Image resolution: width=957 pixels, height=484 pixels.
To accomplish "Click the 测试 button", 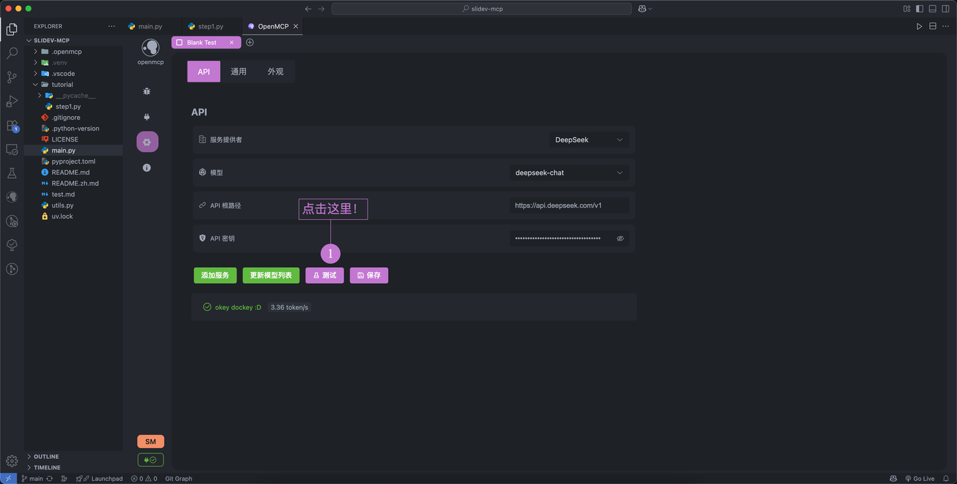I will [x=325, y=275].
